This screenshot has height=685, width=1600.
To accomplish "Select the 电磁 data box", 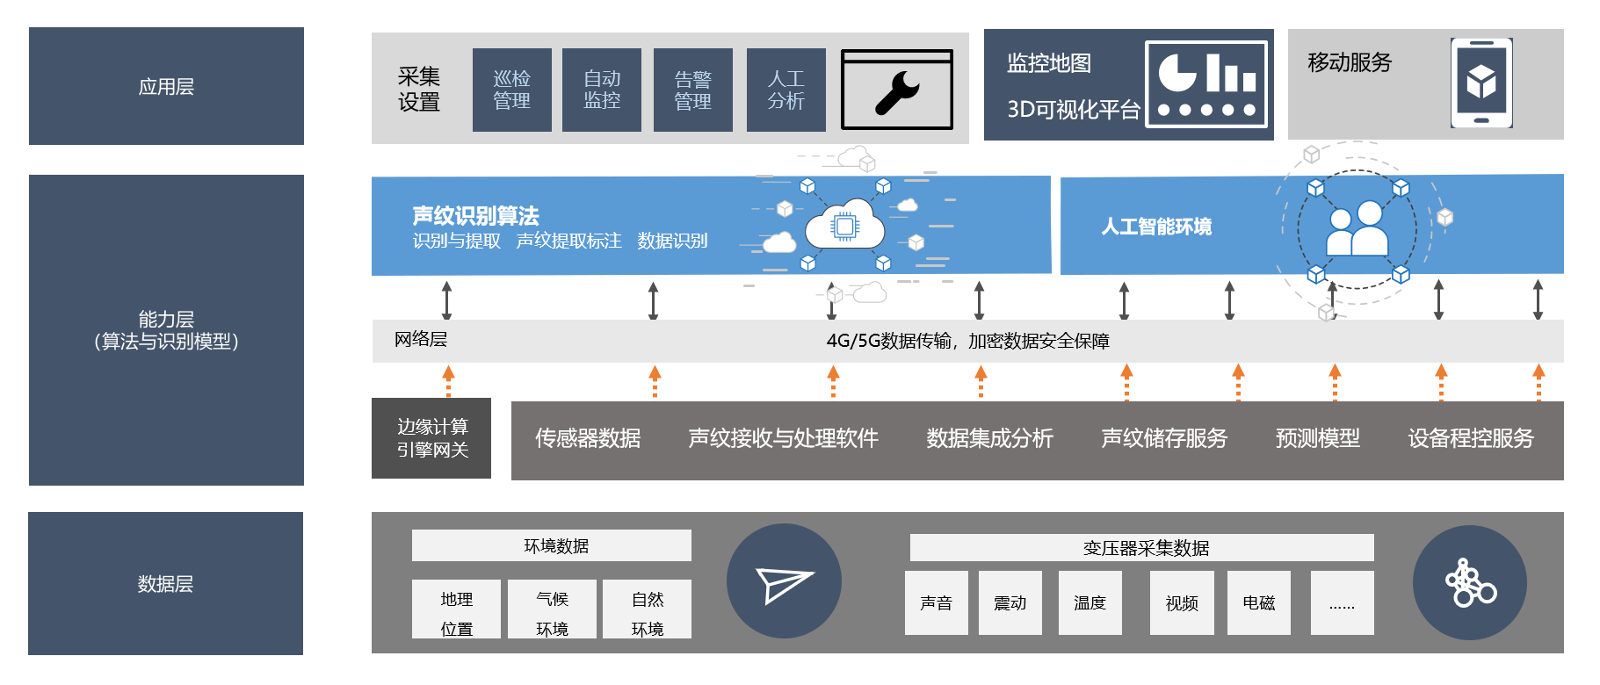I will point(1258,602).
